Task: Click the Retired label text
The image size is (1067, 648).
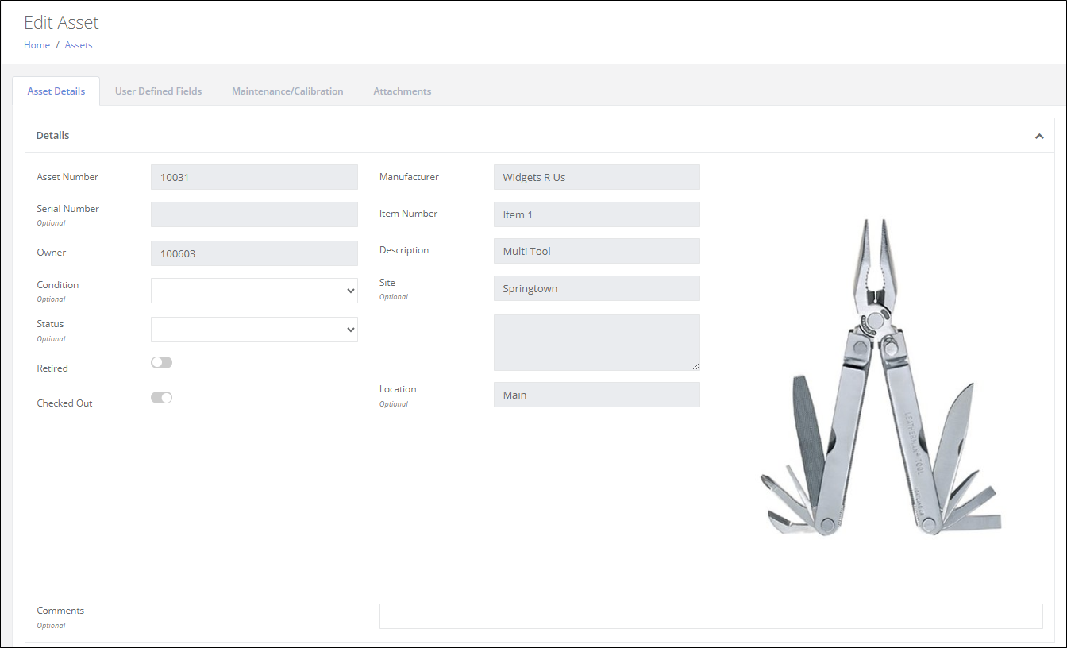Action: (52, 368)
